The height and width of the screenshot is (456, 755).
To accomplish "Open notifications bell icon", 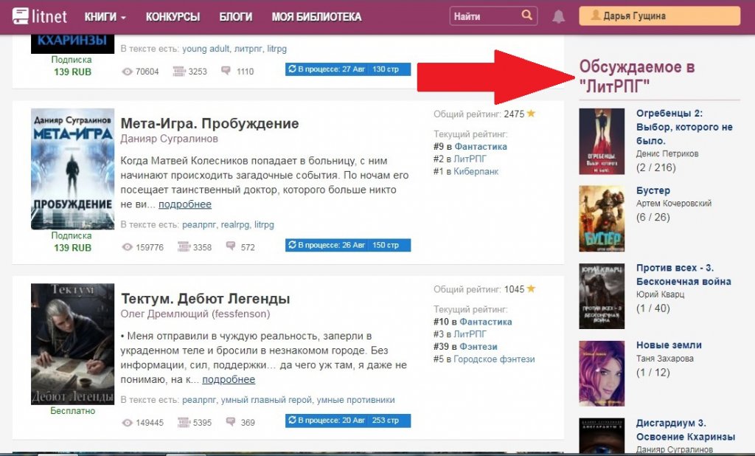I will point(559,16).
